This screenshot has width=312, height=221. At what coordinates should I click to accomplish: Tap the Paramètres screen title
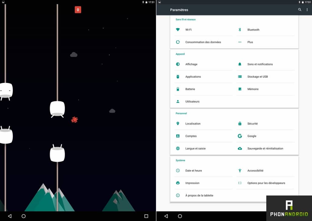pos(179,10)
